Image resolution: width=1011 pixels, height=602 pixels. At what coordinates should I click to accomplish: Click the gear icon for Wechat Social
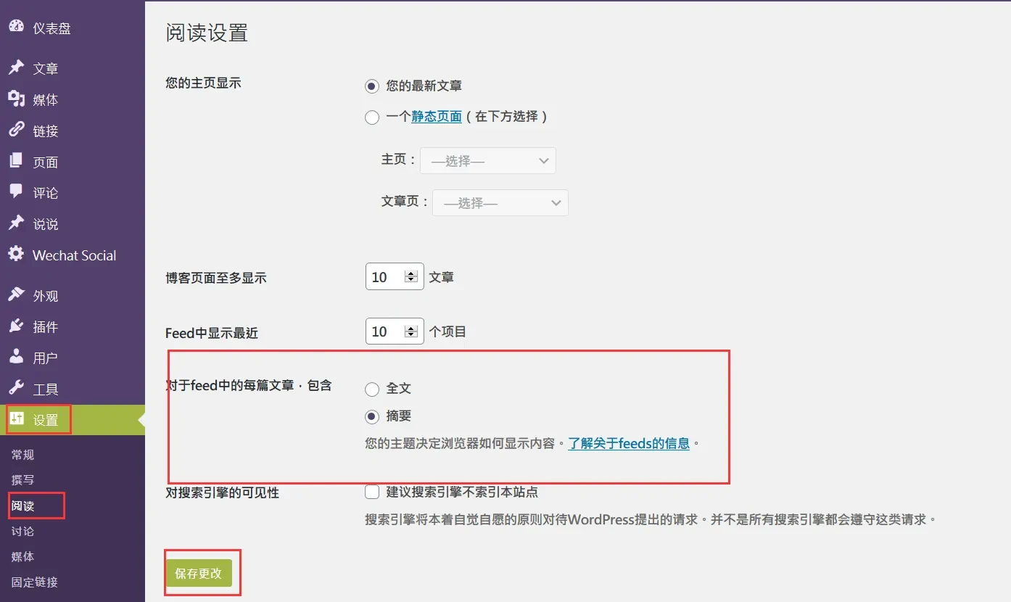point(16,255)
